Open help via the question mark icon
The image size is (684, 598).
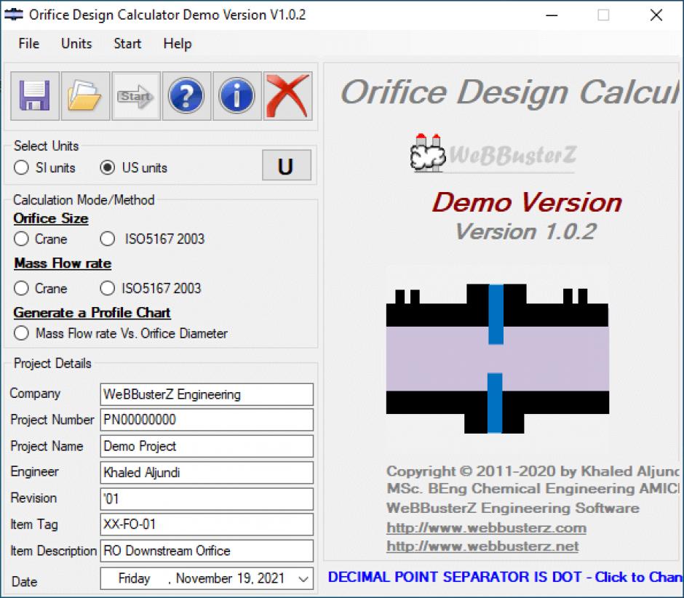point(187,96)
